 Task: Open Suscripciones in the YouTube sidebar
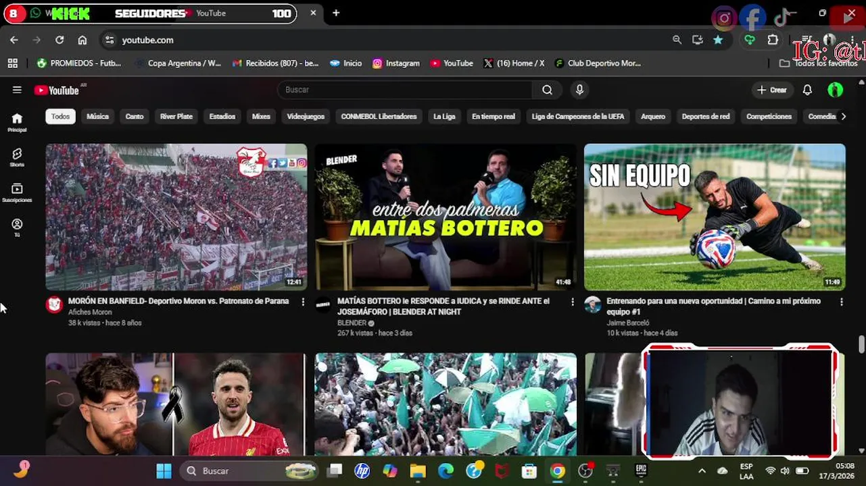pos(17,193)
